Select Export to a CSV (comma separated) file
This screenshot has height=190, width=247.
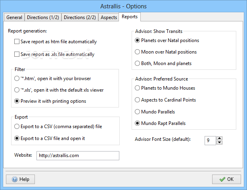[58, 127]
